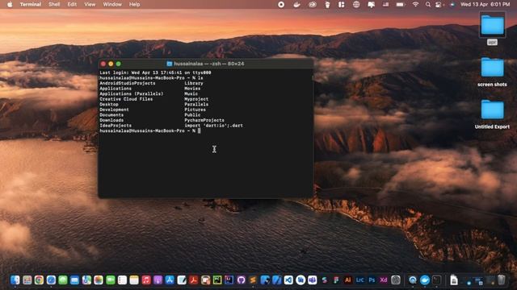This screenshot has width=517, height=290.
Task: Open GitHub Desktop from the dock
Action: [x=241, y=280]
